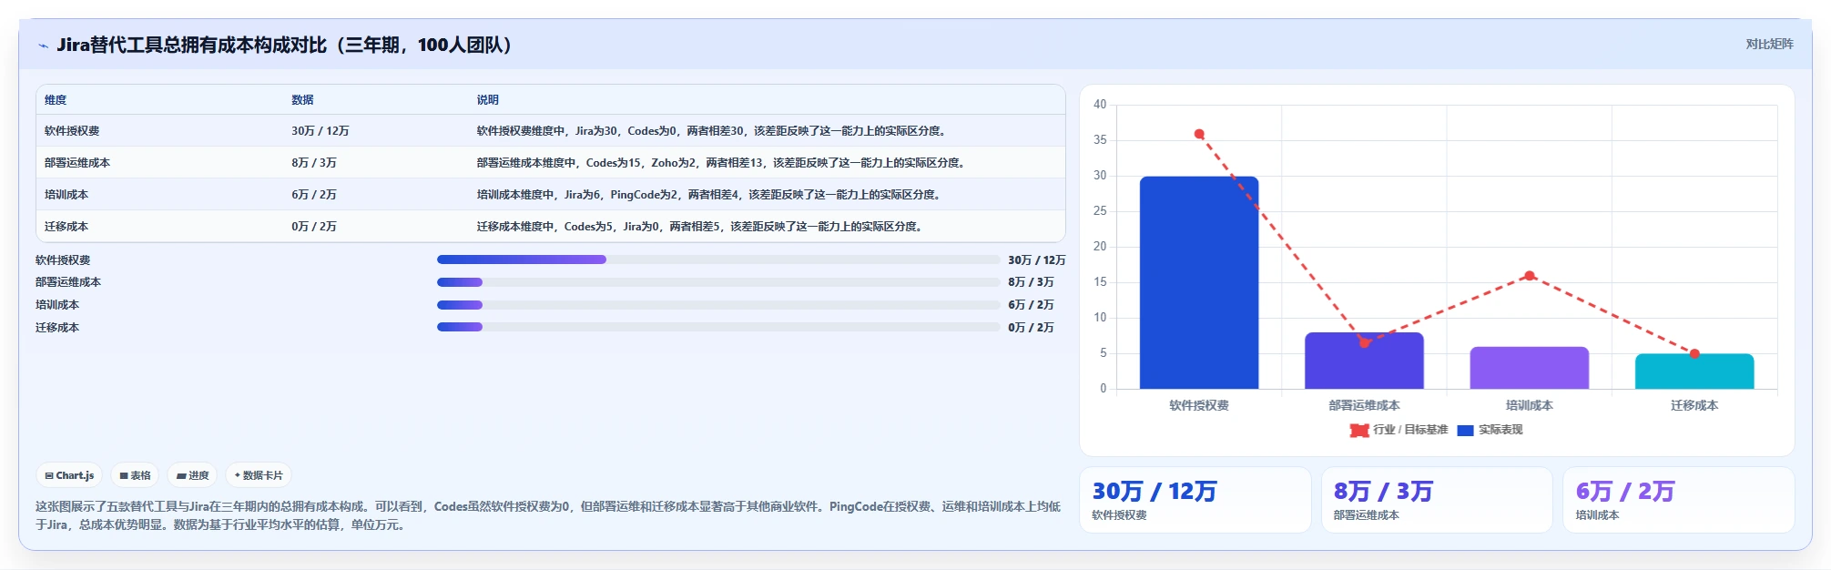Image resolution: width=1831 pixels, height=570 pixels.
Task: Click the red benchmark point above 软件授权费 bar
Action: (x=1199, y=134)
